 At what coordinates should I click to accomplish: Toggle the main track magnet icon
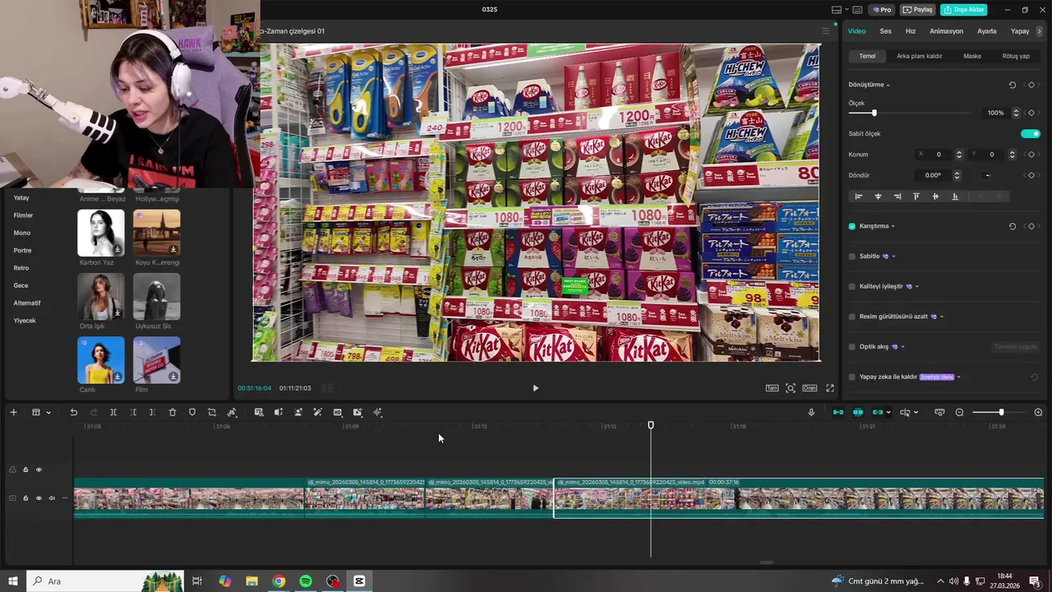coord(838,412)
